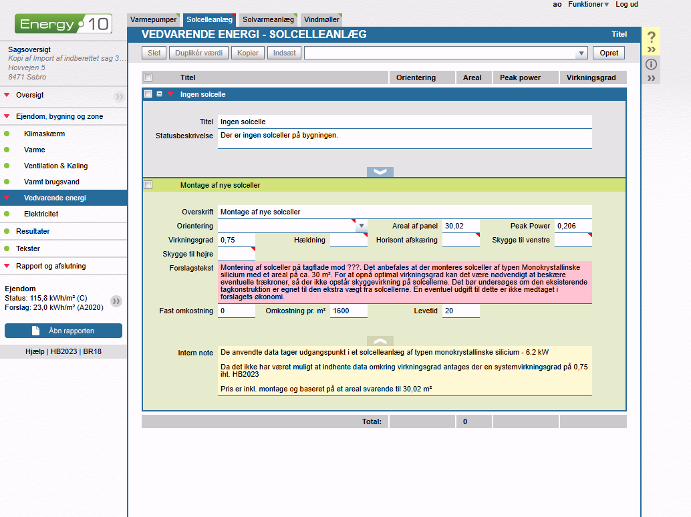Open the info panel icon
The height and width of the screenshot is (517, 691).
tap(652, 65)
